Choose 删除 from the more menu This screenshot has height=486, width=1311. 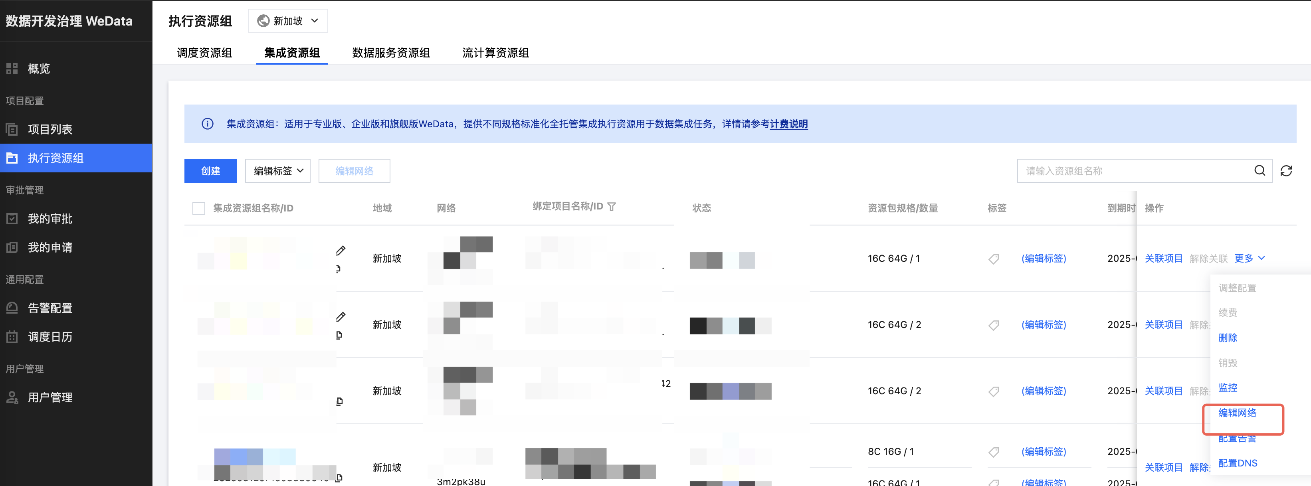coord(1228,338)
